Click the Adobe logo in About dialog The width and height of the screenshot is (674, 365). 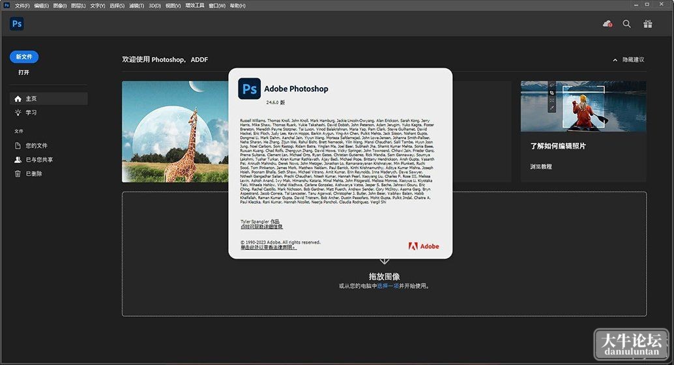[x=424, y=246]
